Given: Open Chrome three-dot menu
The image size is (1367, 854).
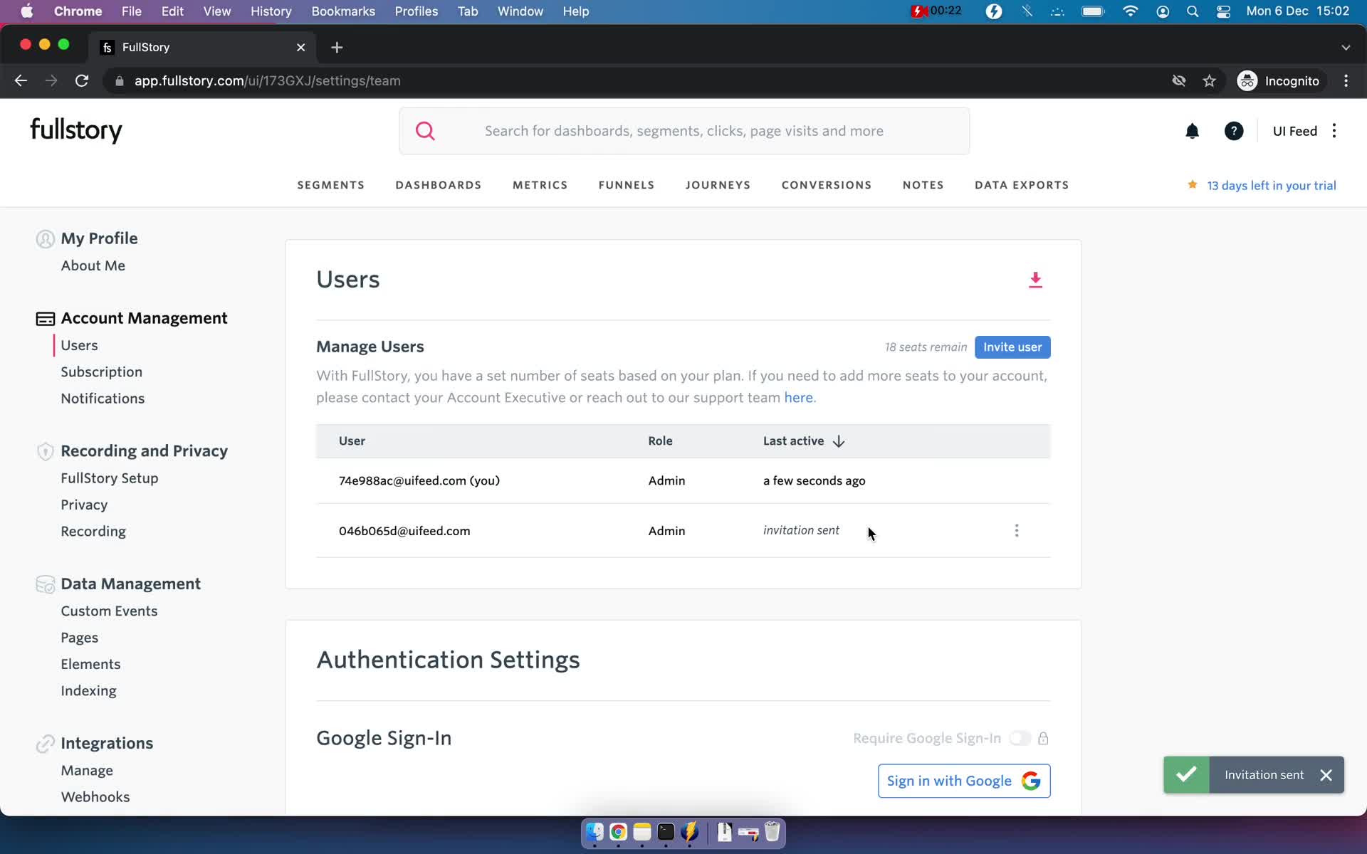Looking at the screenshot, I should click(1346, 81).
